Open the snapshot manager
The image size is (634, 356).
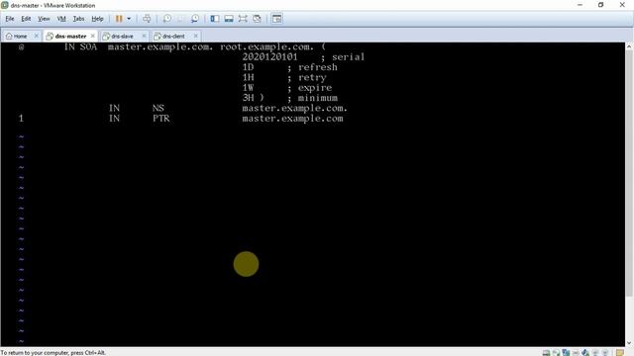195,19
